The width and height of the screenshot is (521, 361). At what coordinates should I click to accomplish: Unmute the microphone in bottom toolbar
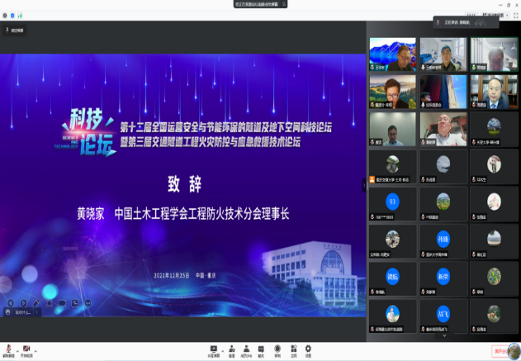(7, 348)
